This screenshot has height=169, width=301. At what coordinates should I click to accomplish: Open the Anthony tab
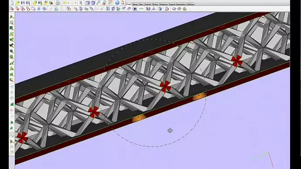coord(190,4)
